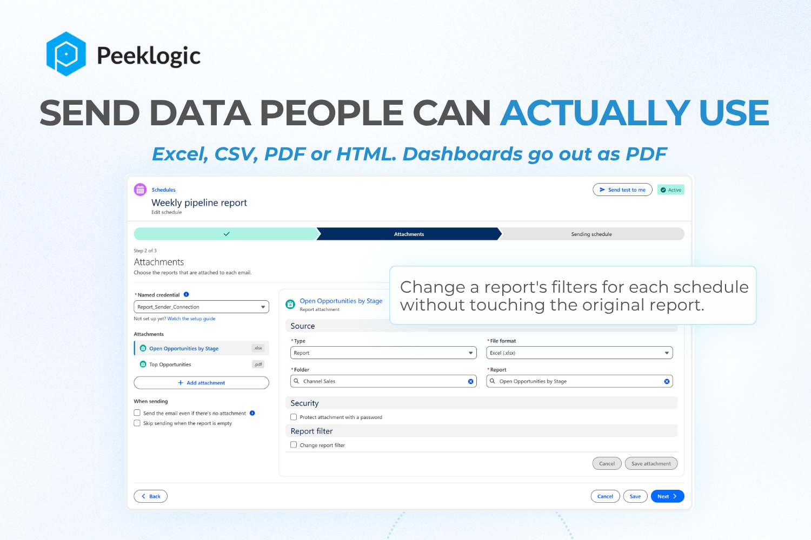Open the Schedules breadcrumb link
811x540 pixels.
pos(163,190)
